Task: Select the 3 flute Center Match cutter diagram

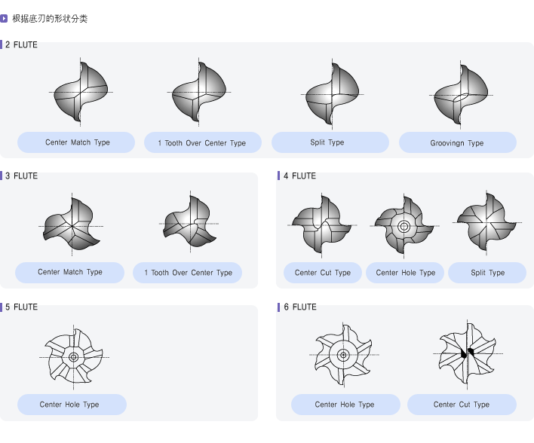Action: click(71, 225)
